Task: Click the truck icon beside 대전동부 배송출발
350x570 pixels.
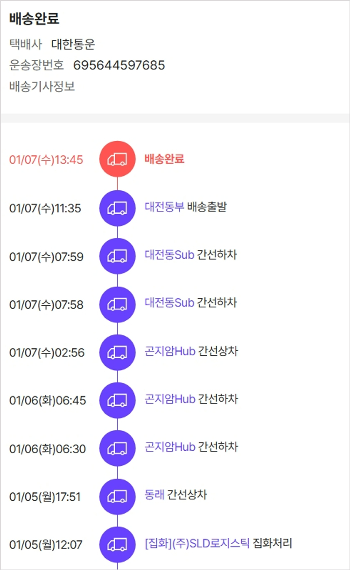Action: click(x=117, y=208)
